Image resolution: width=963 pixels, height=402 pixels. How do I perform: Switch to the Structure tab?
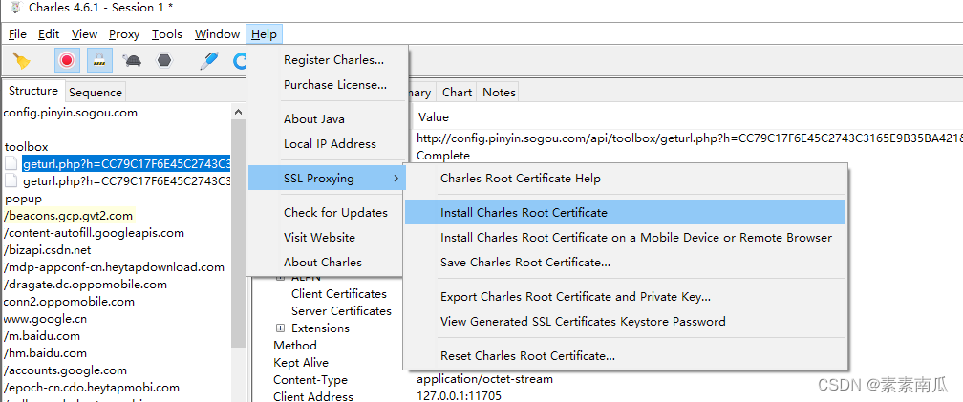coord(33,91)
